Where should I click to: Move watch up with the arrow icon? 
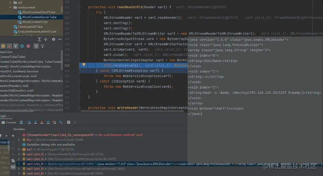pos(13,148)
